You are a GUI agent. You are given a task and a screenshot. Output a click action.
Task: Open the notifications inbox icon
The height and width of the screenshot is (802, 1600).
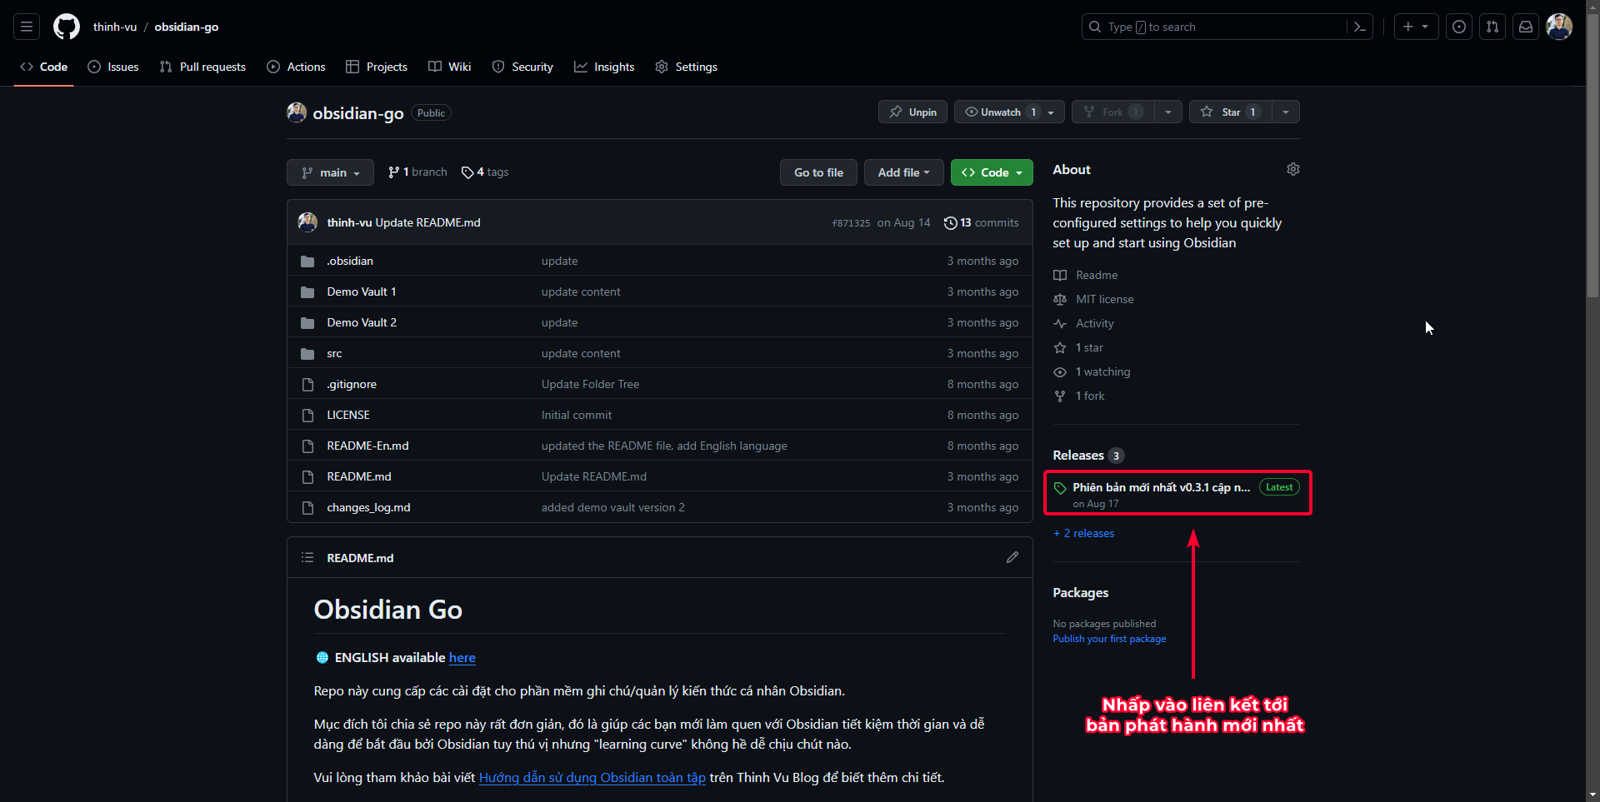click(1526, 27)
